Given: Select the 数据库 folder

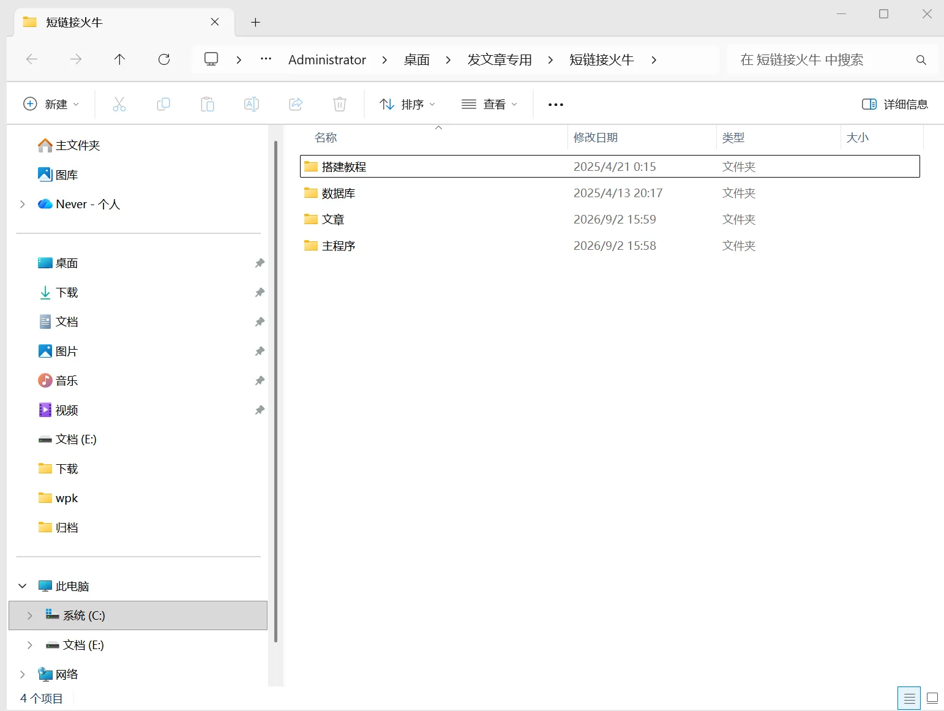Looking at the screenshot, I should click(x=610, y=193).
